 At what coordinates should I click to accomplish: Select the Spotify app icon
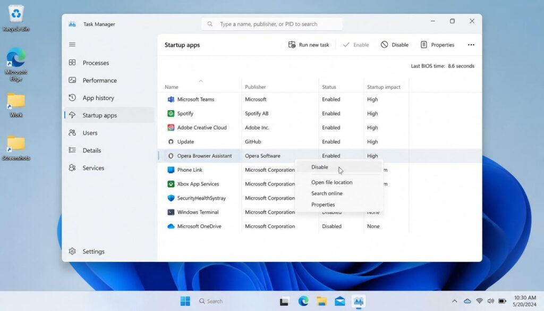tap(171, 113)
